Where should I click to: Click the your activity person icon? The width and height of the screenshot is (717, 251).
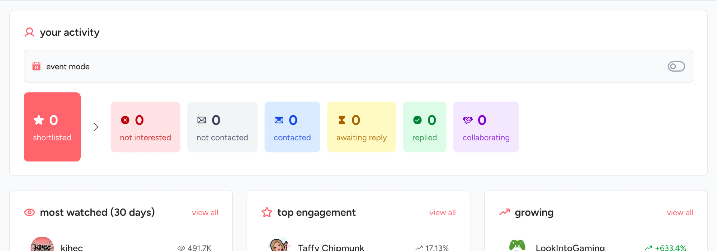pyautogui.click(x=29, y=33)
